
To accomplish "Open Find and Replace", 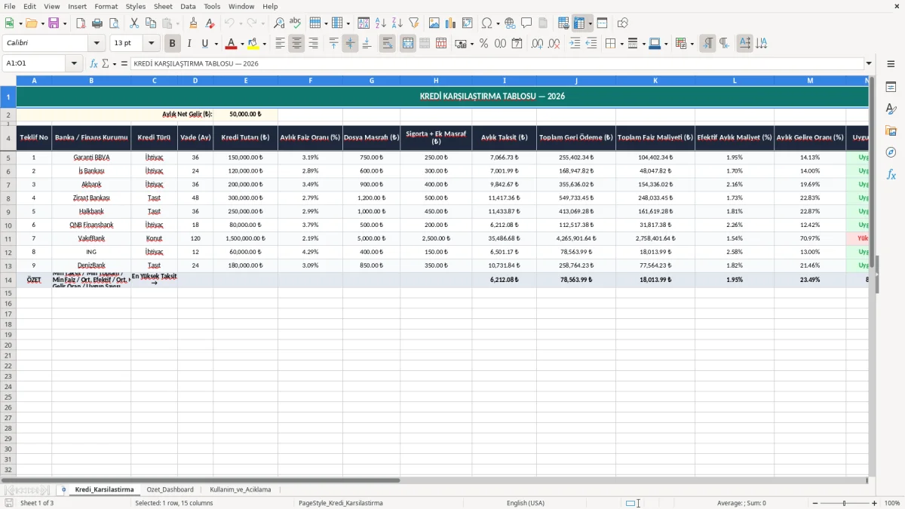I will [x=279, y=23].
